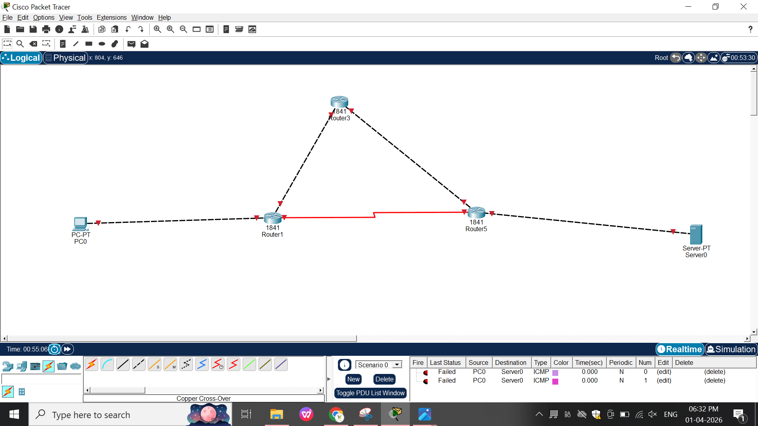Fast forward time with the double-arrow button

[x=68, y=349]
